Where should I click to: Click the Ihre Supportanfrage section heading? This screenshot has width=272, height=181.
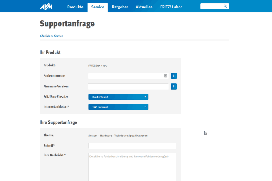pos(58,122)
